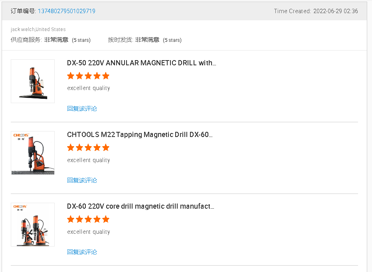Click 回复该评论 under the DX-60 core drill review
The height and width of the screenshot is (272, 372).
pos(82,252)
